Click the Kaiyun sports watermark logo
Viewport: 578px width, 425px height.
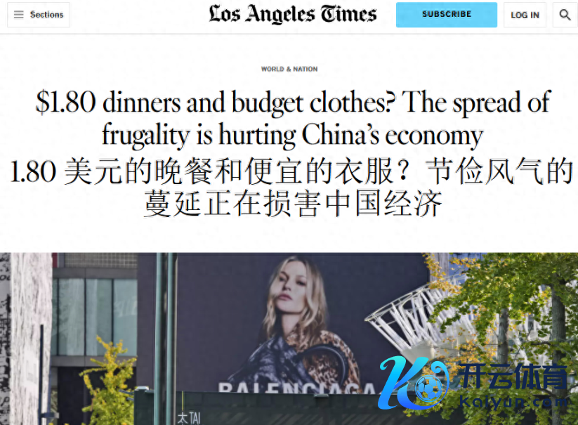click(x=473, y=384)
